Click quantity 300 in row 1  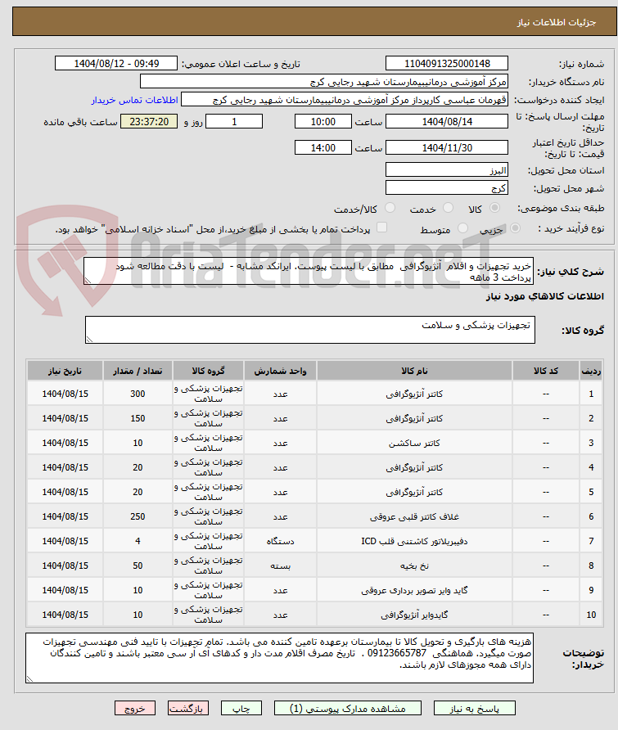click(x=138, y=394)
